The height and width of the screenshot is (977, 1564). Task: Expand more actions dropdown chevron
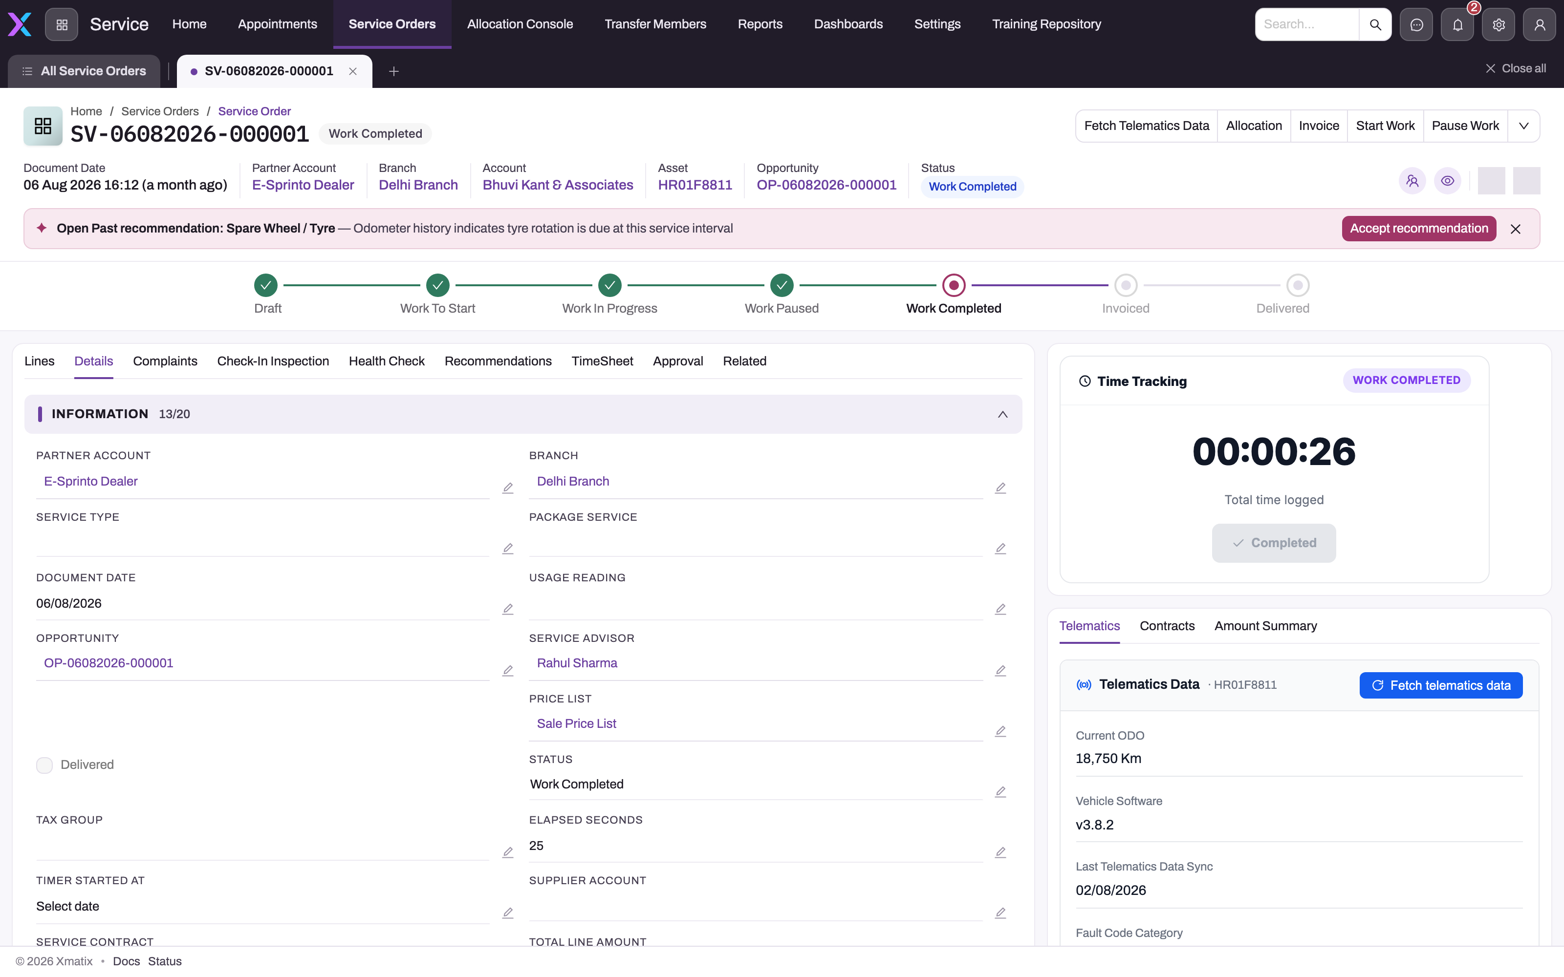(x=1523, y=126)
